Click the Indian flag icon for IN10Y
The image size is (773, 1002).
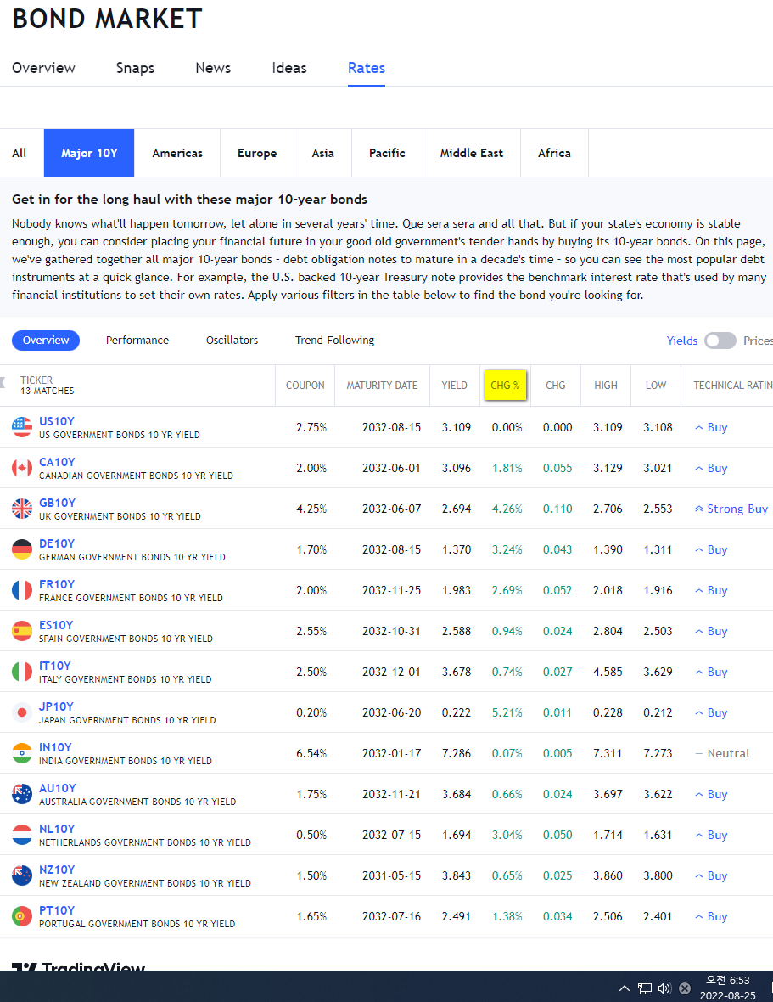click(22, 753)
